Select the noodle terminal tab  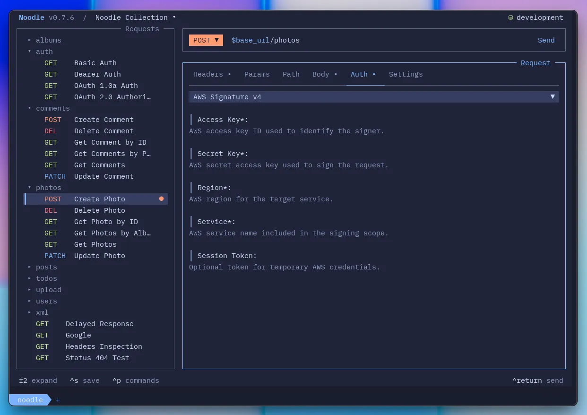(x=30, y=400)
